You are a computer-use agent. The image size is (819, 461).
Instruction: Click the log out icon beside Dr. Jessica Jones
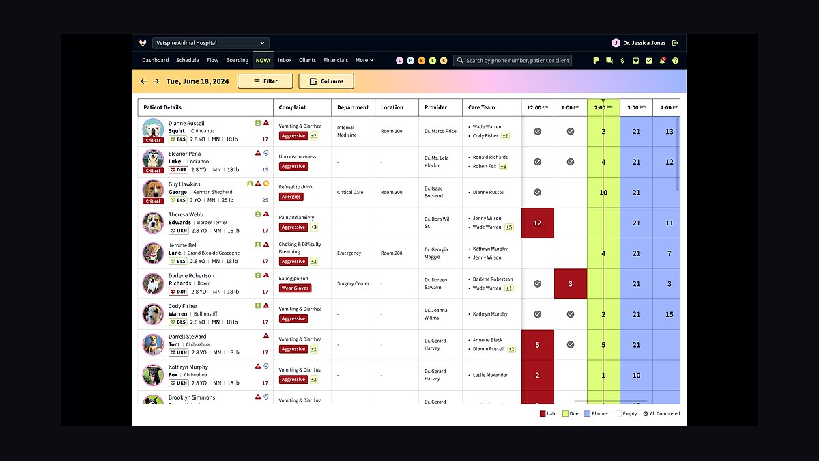tap(676, 43)
